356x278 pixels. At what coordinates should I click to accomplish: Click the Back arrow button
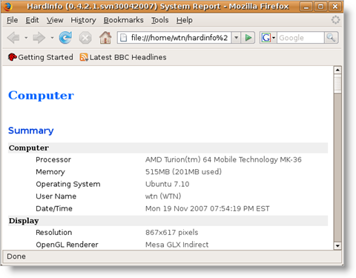click(x=13, y=38)
